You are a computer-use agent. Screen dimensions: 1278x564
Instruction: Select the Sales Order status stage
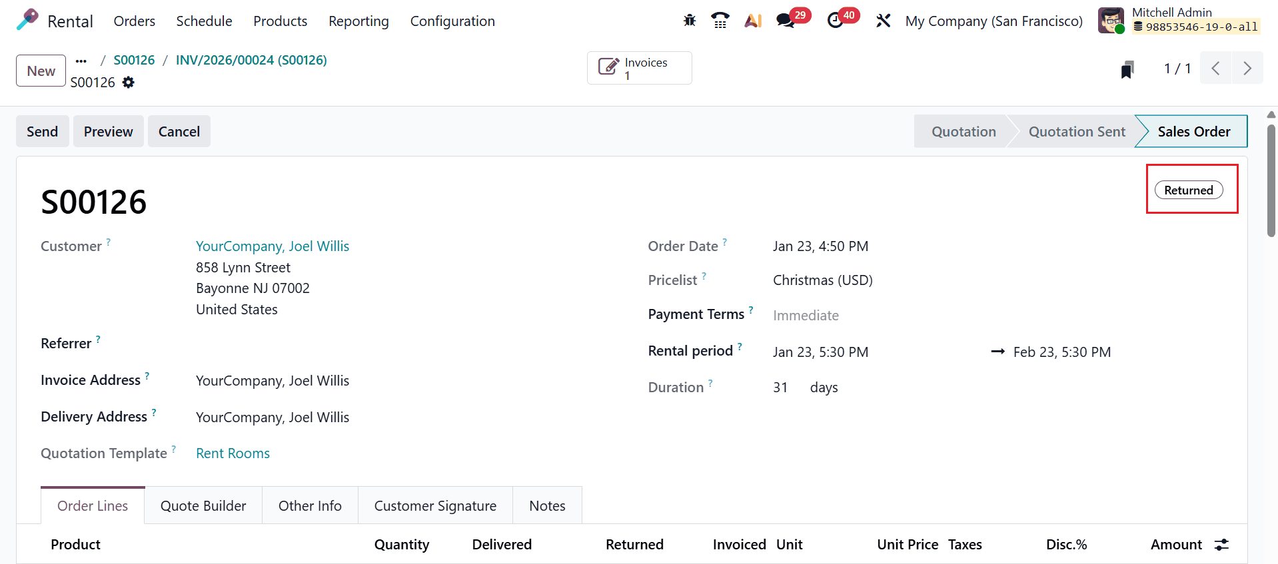tap(1193, 131)
